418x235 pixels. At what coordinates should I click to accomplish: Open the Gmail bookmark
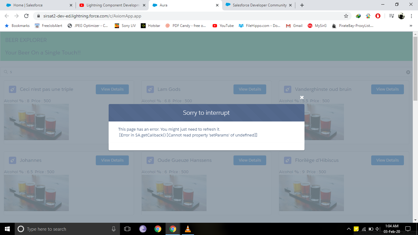click(294, 26)
